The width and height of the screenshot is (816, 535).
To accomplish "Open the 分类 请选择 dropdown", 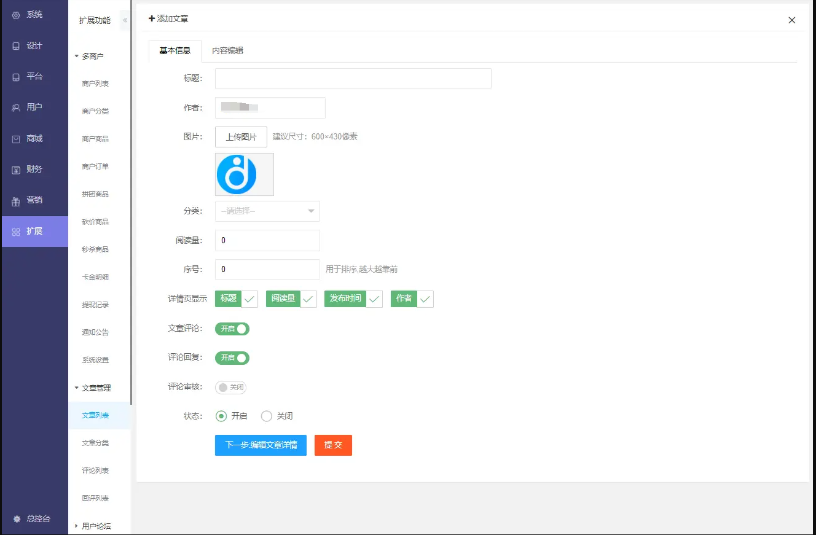I will tap(267, 211).
